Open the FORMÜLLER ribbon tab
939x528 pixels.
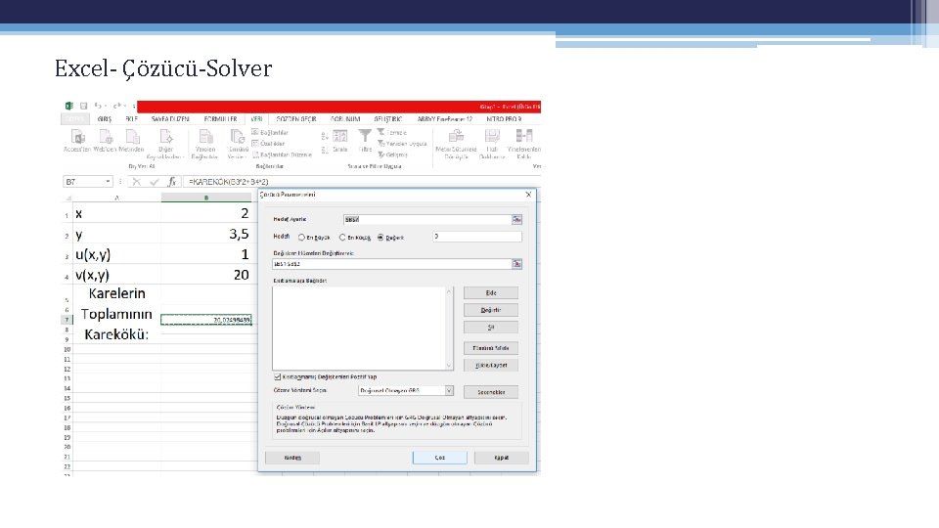click(220, 119)
